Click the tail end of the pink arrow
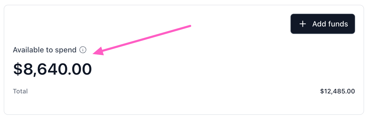367x118 pixels. tap(189, 26)
